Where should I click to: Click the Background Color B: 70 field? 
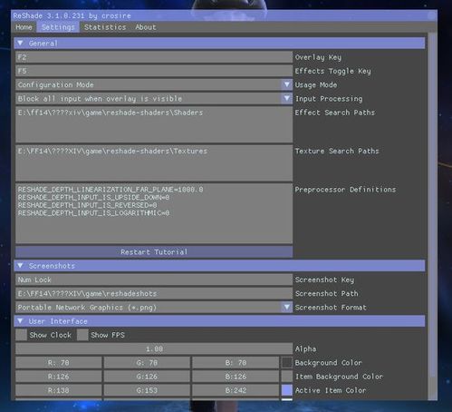point(236,363)
